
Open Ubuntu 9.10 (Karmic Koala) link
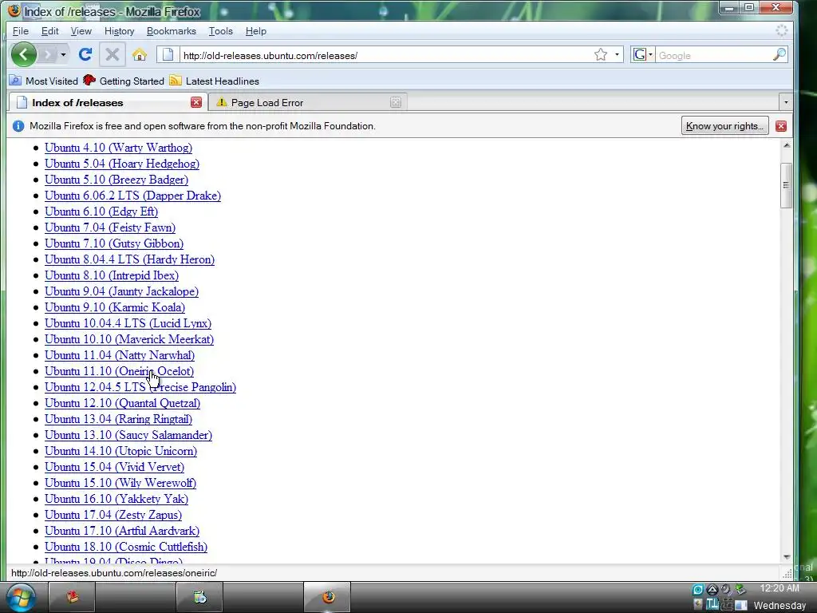115,307
